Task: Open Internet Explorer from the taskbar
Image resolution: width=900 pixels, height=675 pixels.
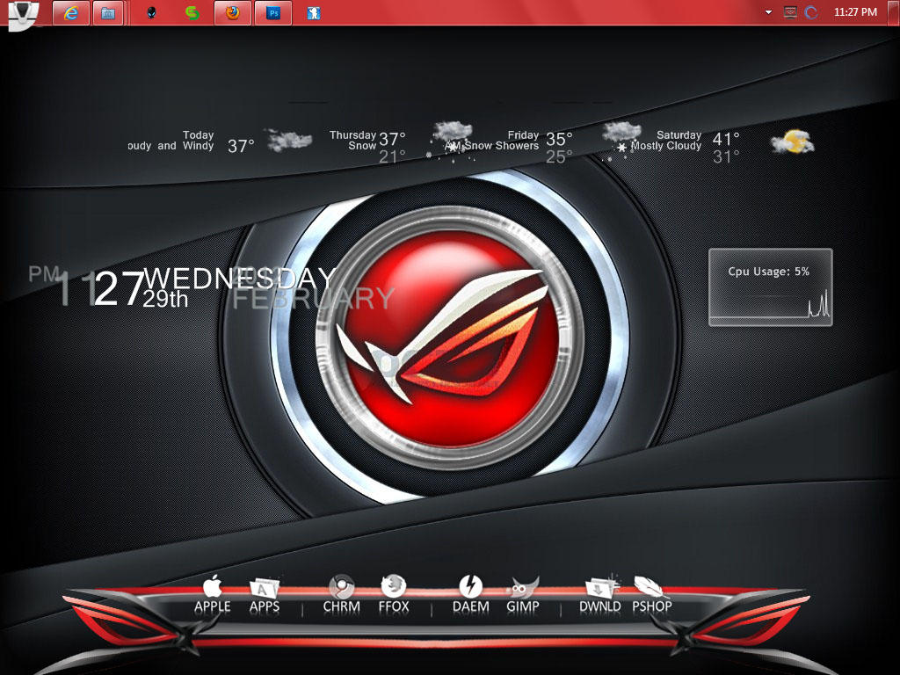Action: (71, 12)
